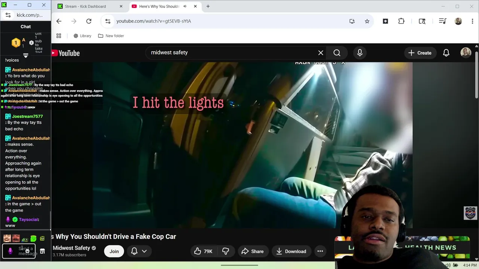Image resolution: width=479 pixels, height=269 pixels.
Task: Click the YouTube video player area
Action: 253,145
